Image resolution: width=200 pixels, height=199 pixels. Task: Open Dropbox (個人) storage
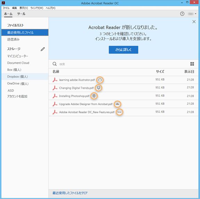click(x=25, y=77)
